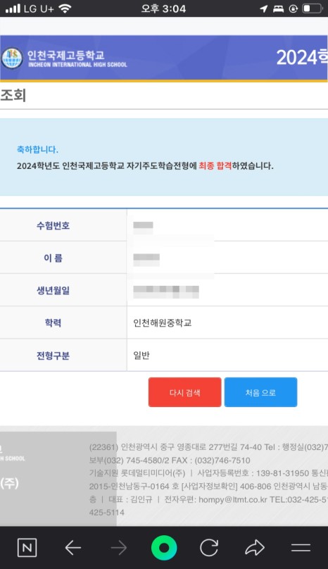Viewport: 328px width, 569px height.
Task: Click the 인천국제고등학교 header title
Action: click(66, 55)
